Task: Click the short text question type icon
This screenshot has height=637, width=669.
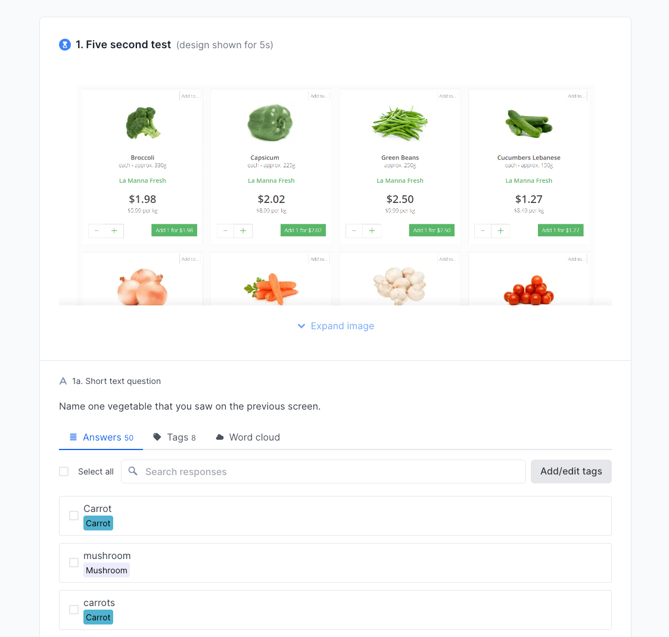Action: (63, 381)
